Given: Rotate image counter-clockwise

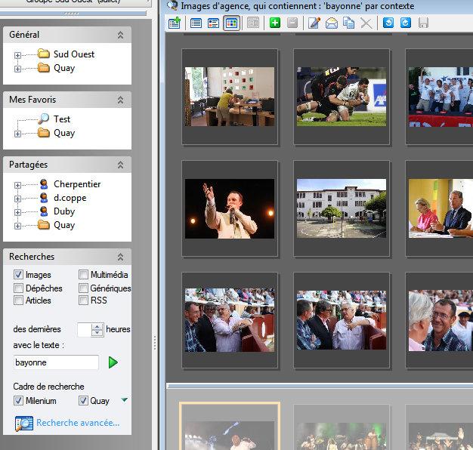Looking at the screenshot, I should coord(388,23).
